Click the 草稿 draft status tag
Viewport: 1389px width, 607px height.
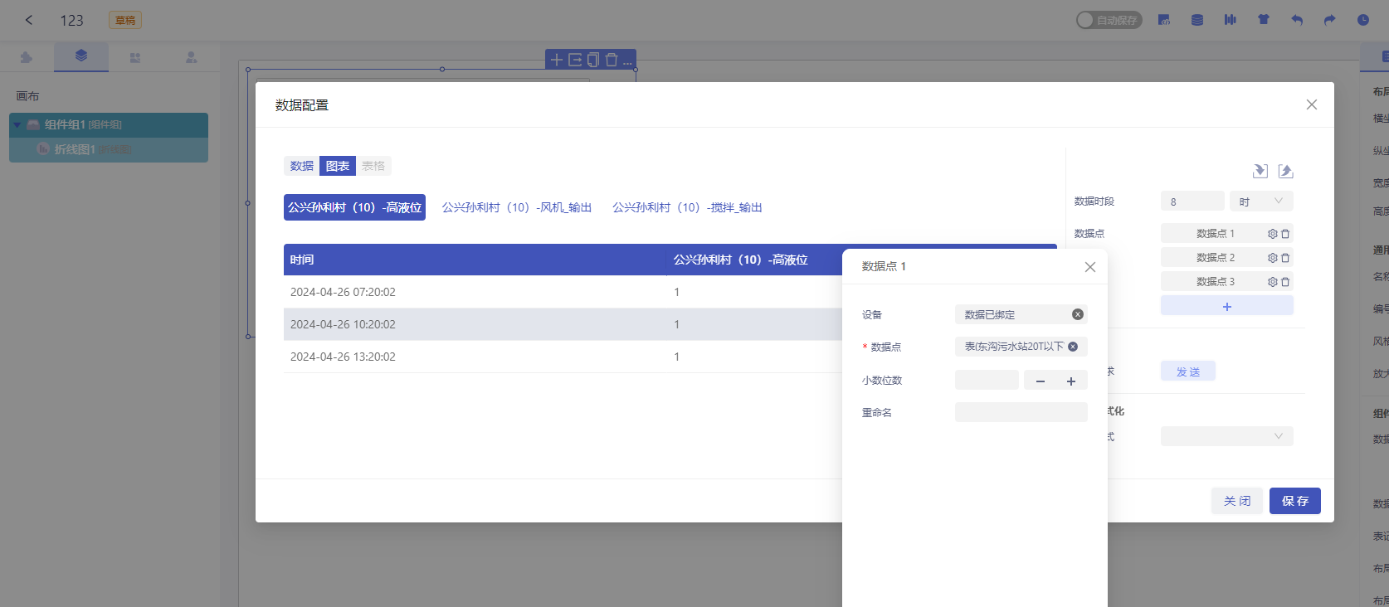125,20
